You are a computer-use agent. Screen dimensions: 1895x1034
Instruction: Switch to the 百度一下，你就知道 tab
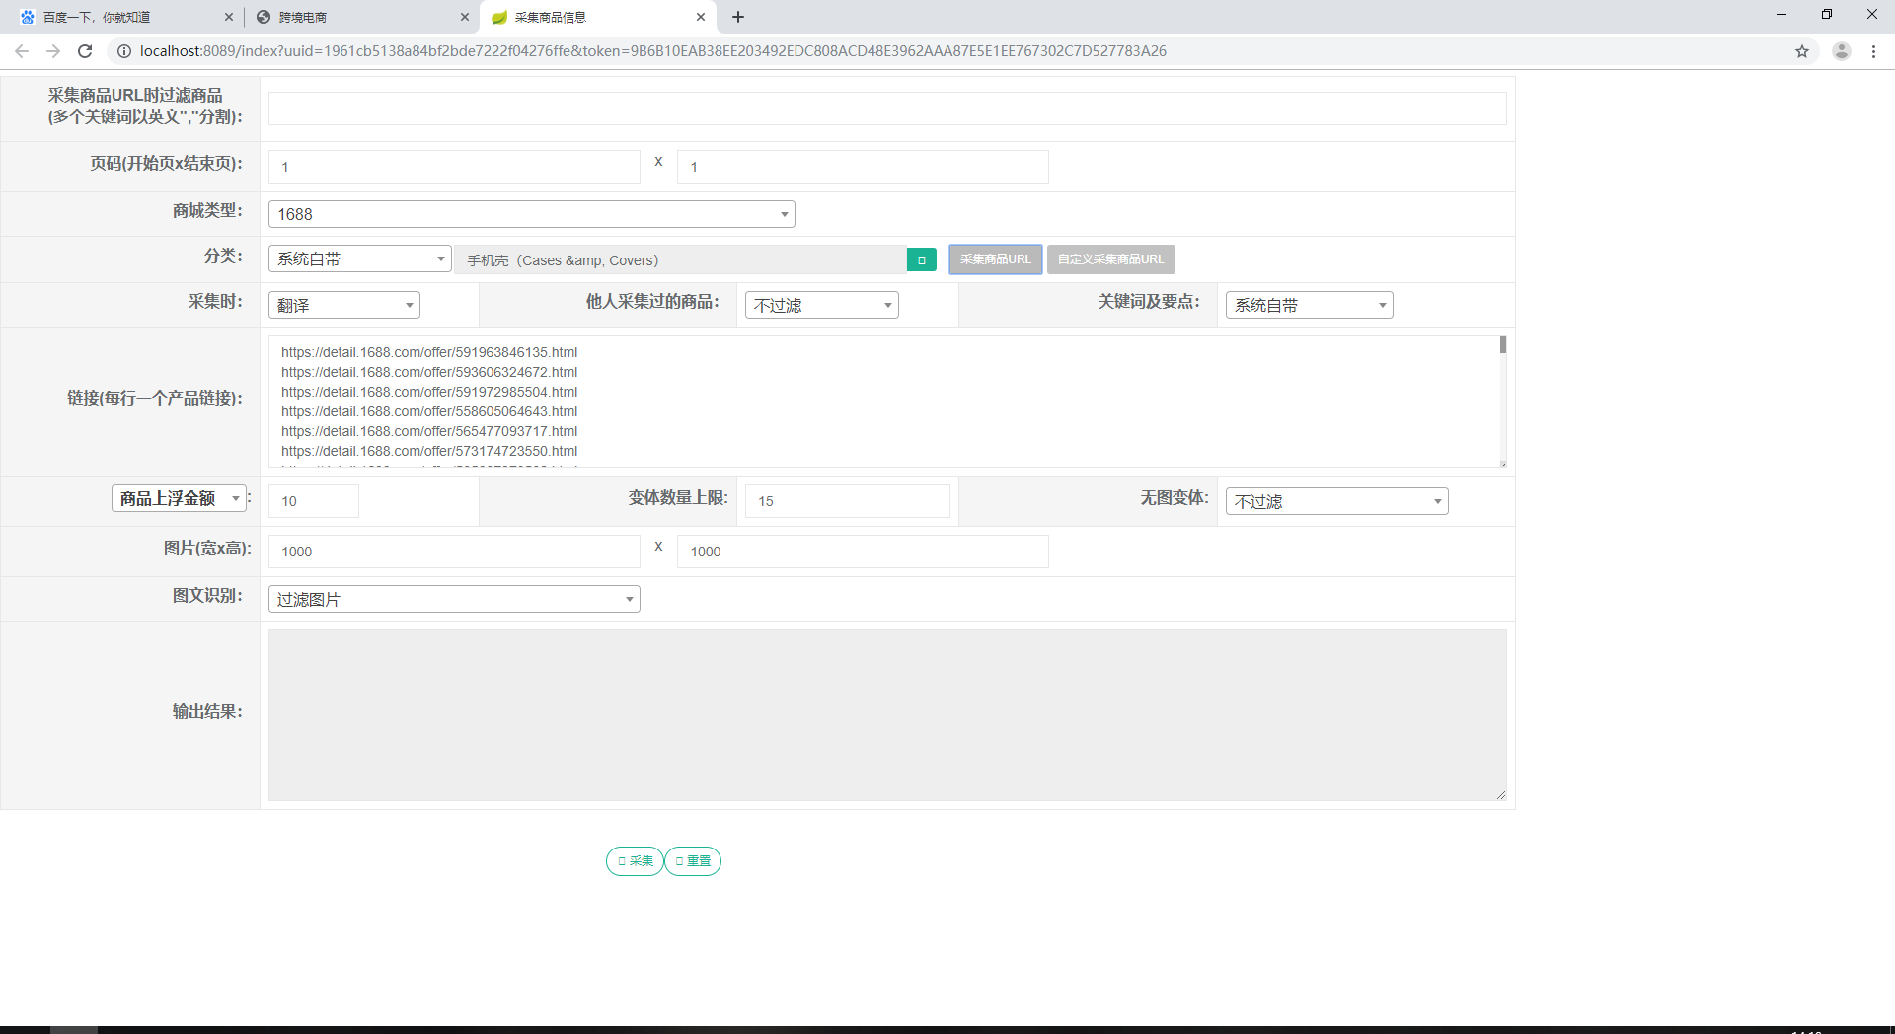pos(126,17)
